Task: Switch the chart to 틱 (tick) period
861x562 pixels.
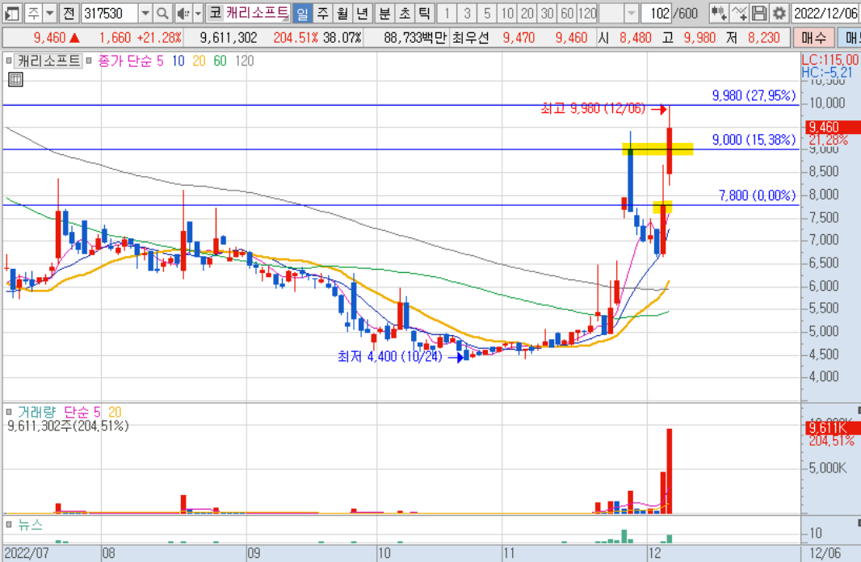Action: (424, 13)
